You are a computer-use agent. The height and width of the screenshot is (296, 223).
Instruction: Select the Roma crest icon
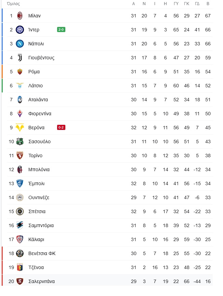20,72
